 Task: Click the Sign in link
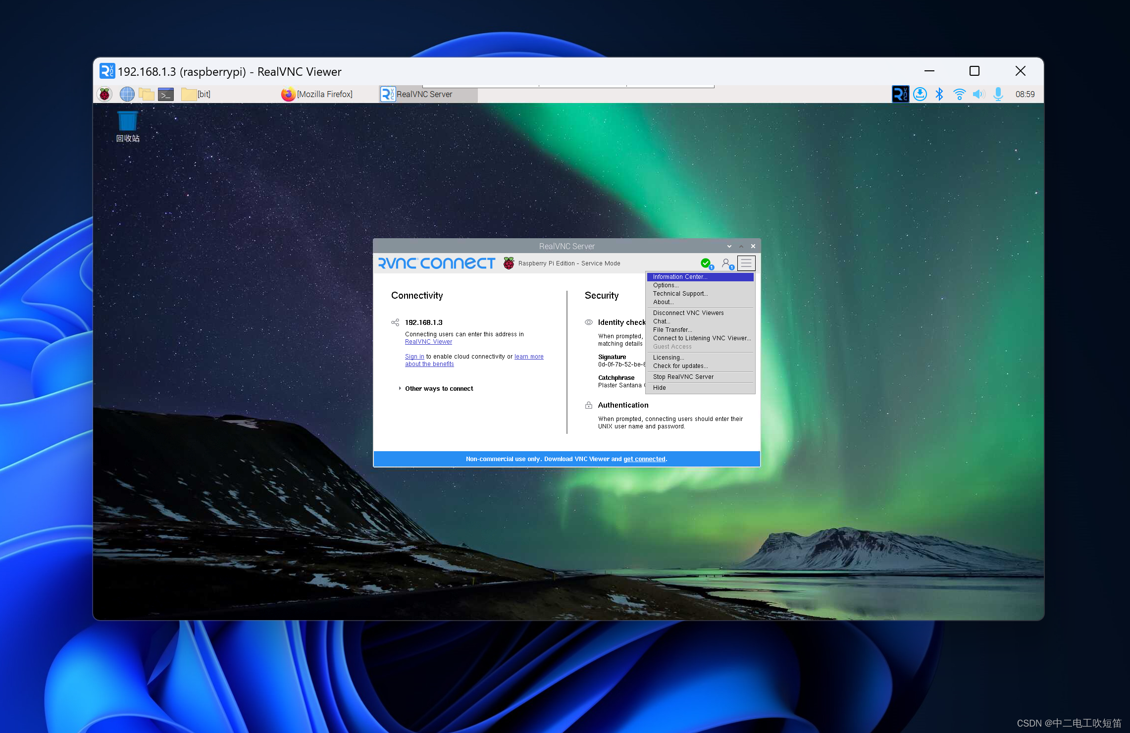(x=414, y=357)
